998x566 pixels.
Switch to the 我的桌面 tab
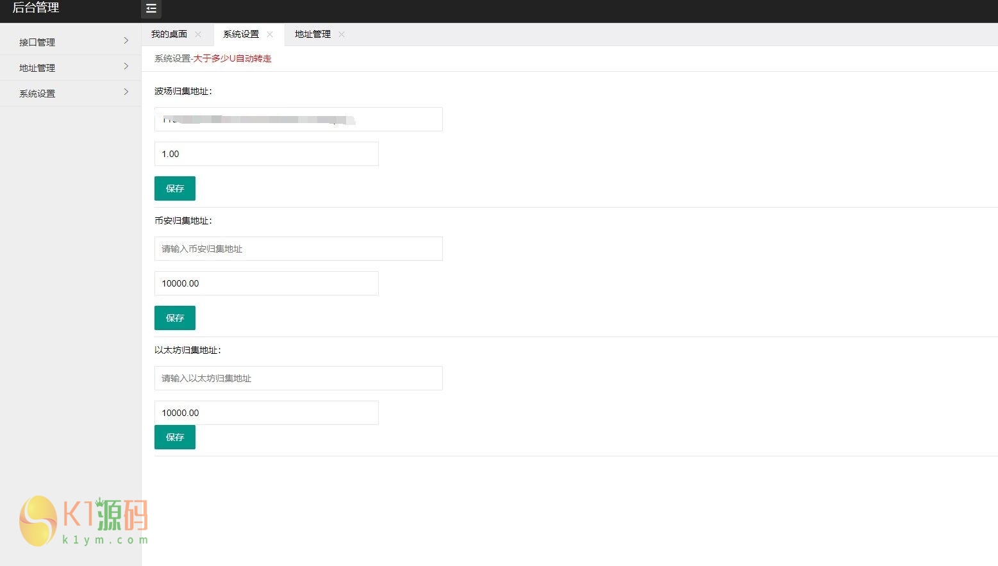click(169, 35)
